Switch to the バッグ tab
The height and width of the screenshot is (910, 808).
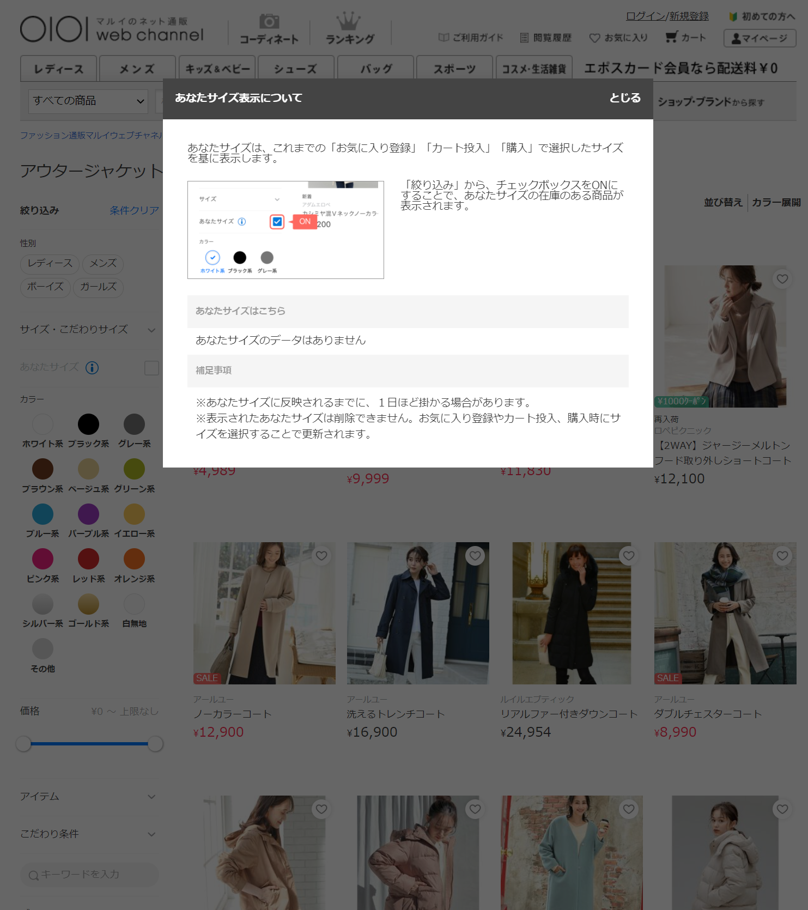click(376, 69)
